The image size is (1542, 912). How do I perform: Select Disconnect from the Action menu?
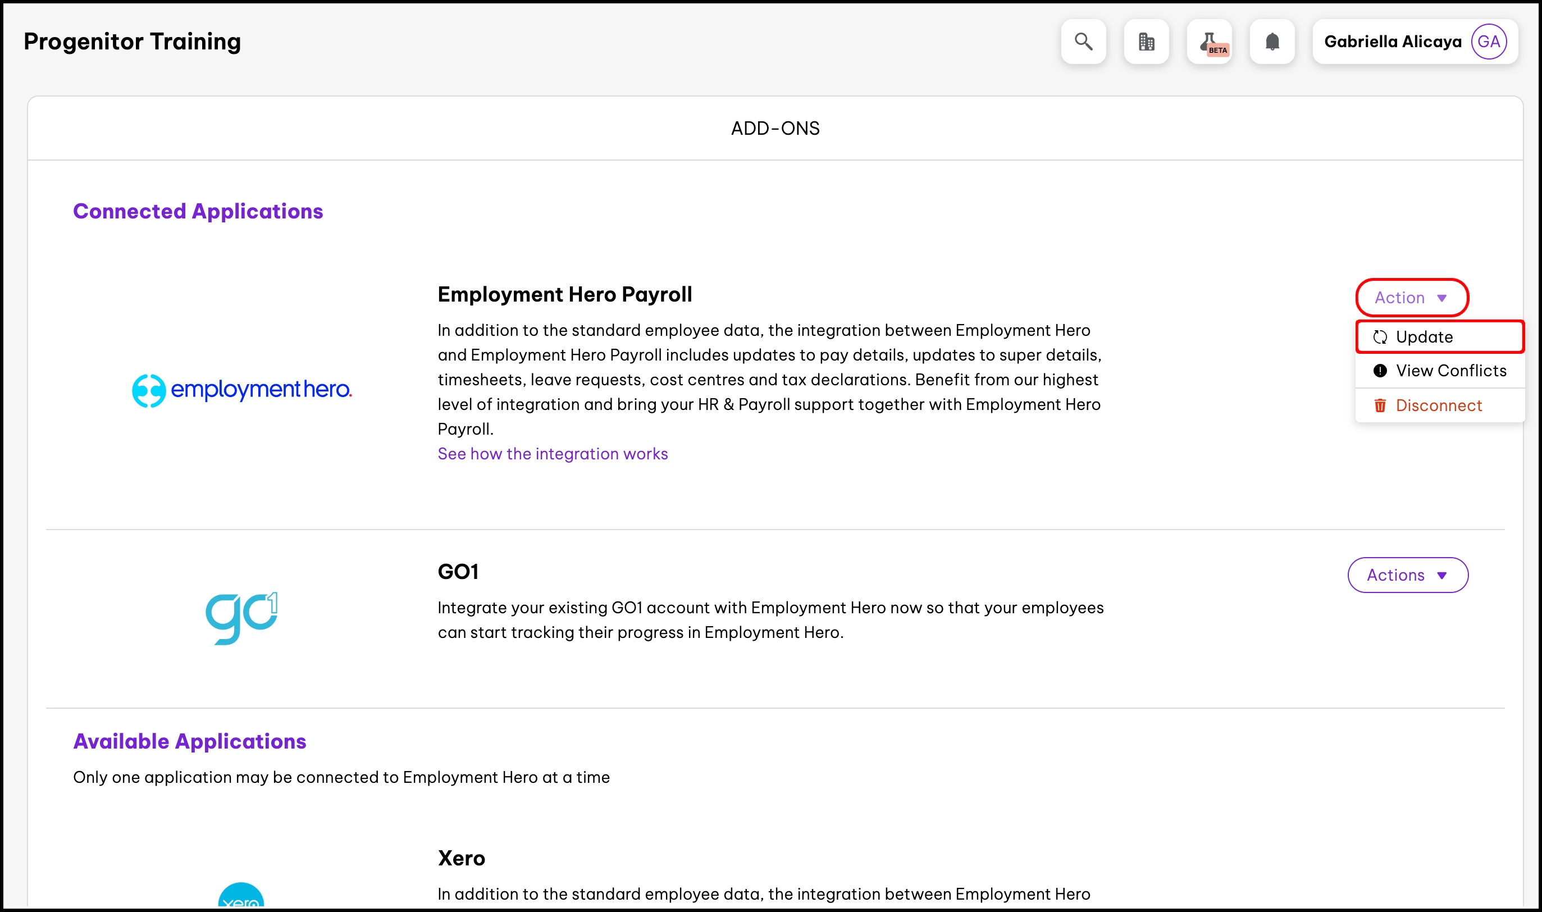pyautogui.click(x=1440, y=405)
